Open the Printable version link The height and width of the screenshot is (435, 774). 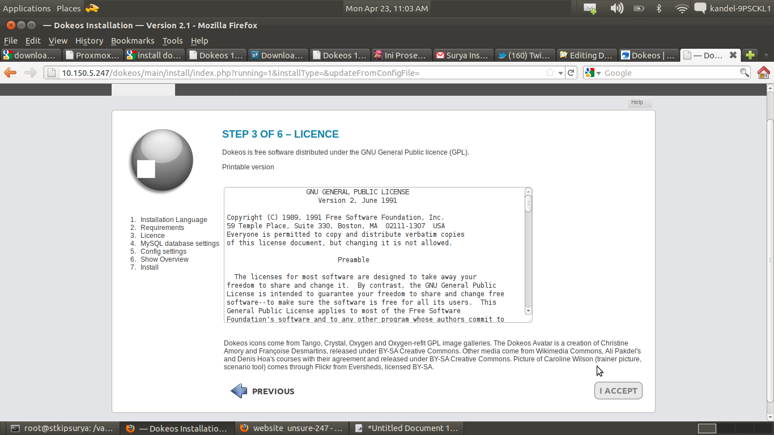[x=248, y=167]
